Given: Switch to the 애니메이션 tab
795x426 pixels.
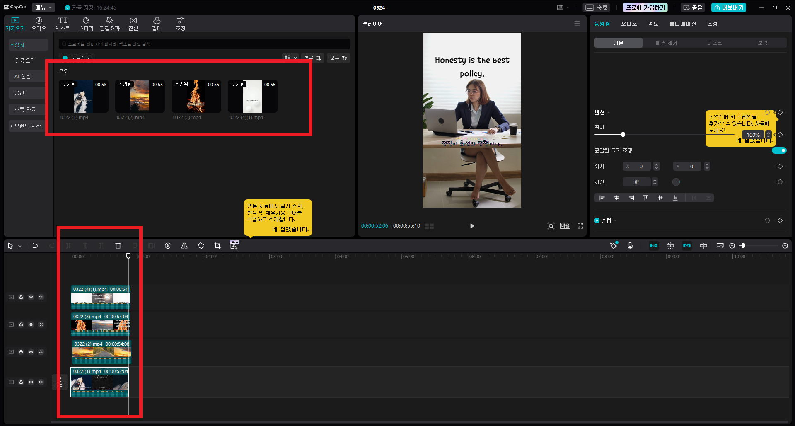Looking at the screenshot, I should point(683,24).
